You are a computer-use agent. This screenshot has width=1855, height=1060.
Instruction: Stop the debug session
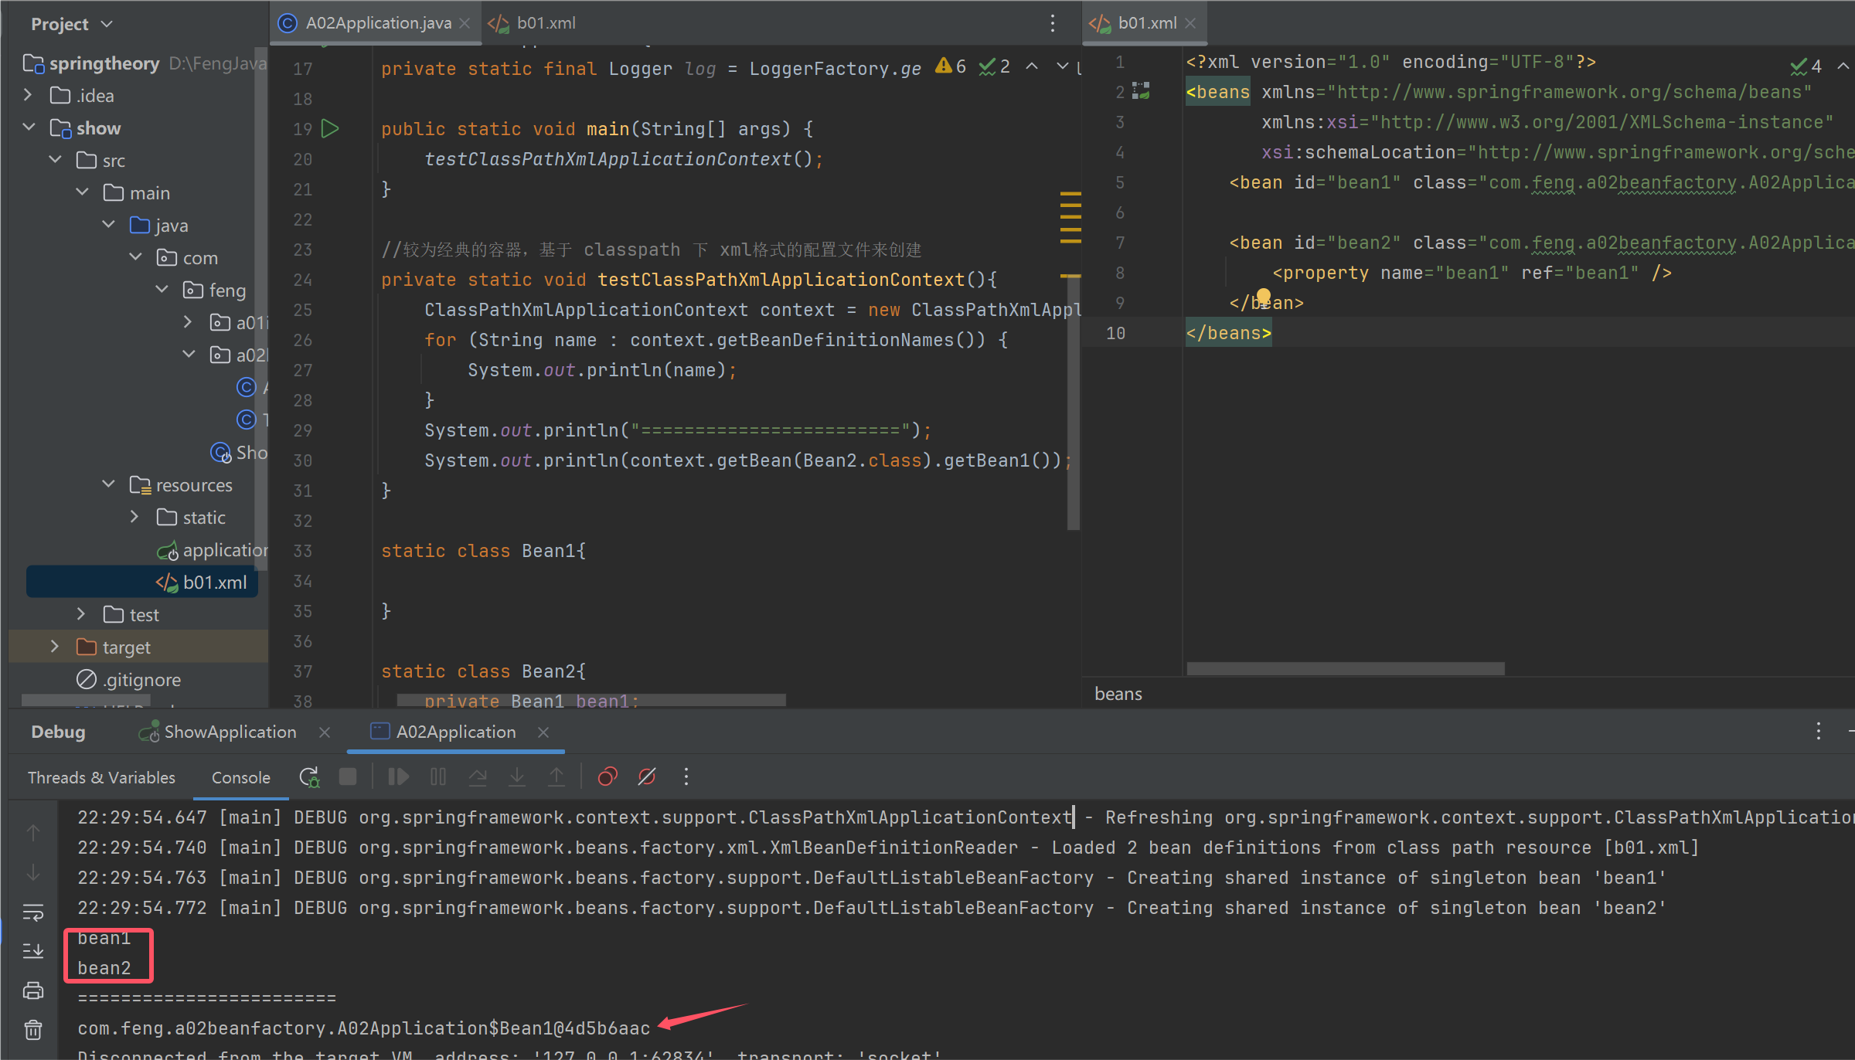pyautogui.click(x=349, y=777)
